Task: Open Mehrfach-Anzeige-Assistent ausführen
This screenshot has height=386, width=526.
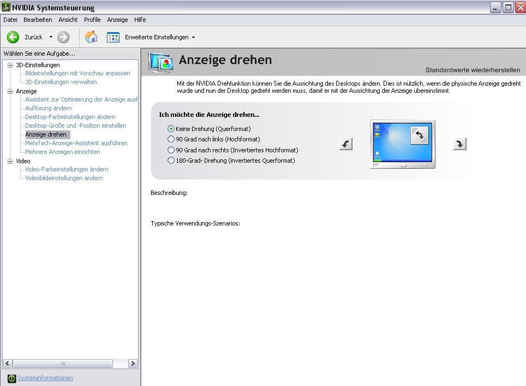Action: click(76, 143)
